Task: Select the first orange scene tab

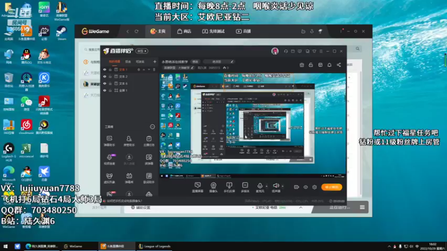Action: 115,61
